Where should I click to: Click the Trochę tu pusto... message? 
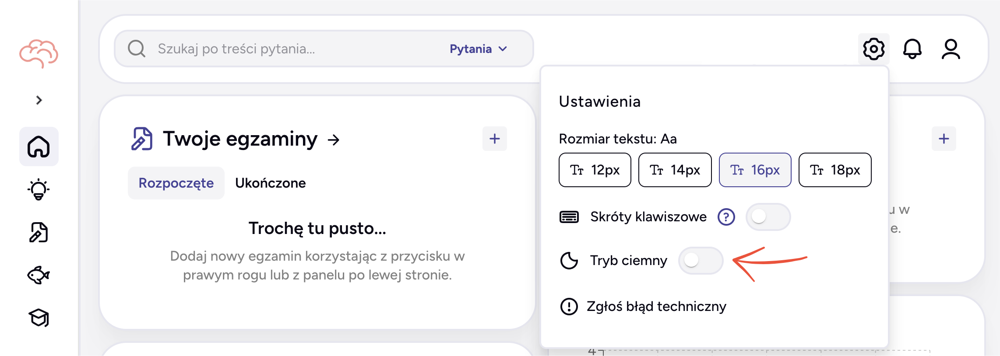pos(317,228)
